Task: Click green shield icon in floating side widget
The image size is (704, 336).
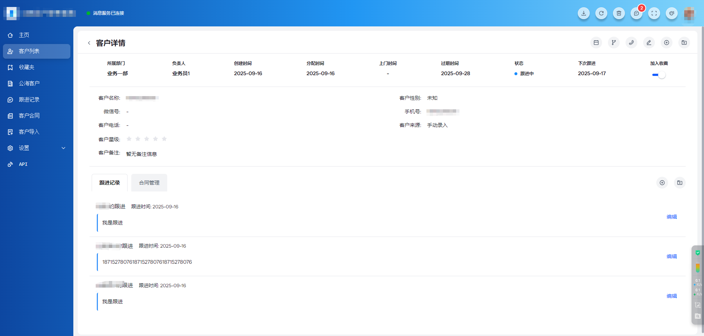Action: point(698,253)
